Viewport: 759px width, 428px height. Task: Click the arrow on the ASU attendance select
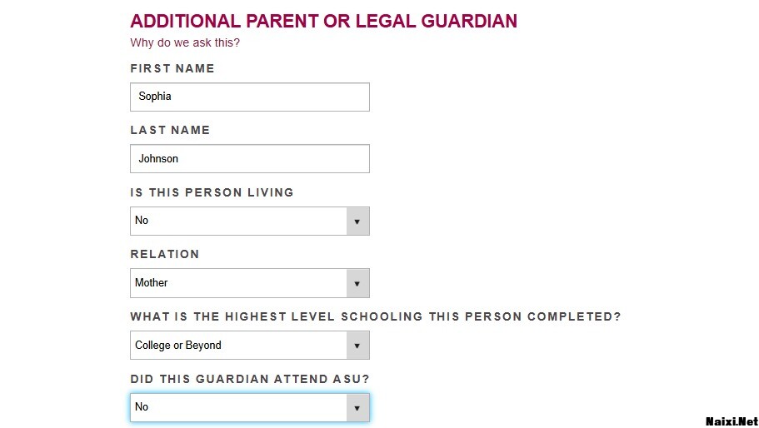pos(357,408)
